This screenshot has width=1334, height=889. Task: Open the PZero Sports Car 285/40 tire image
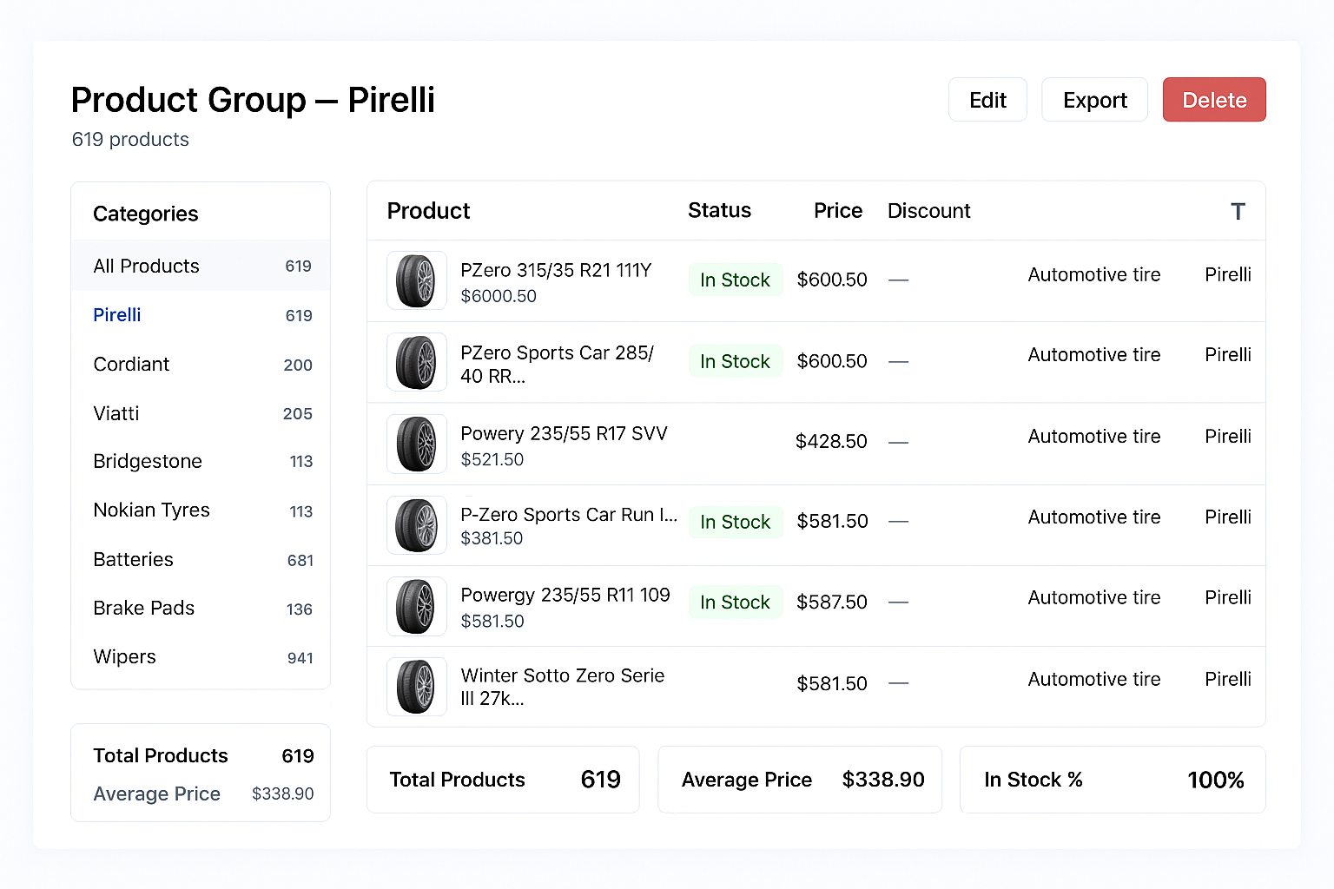point(416,362)
